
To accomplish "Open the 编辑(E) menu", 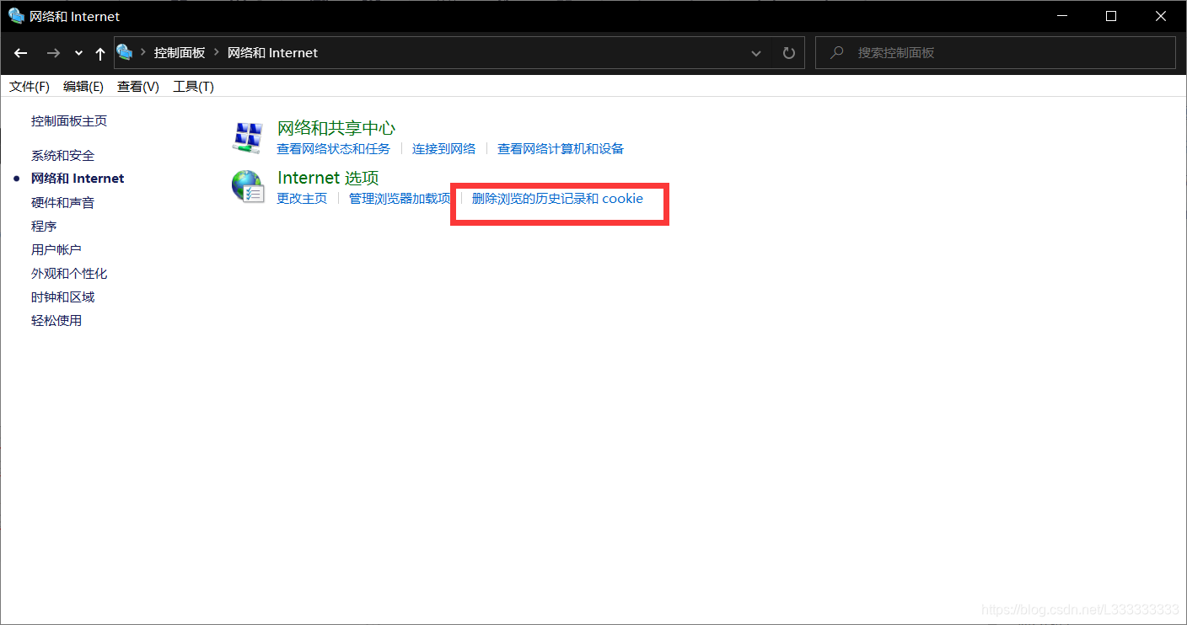I will (83, 87).
